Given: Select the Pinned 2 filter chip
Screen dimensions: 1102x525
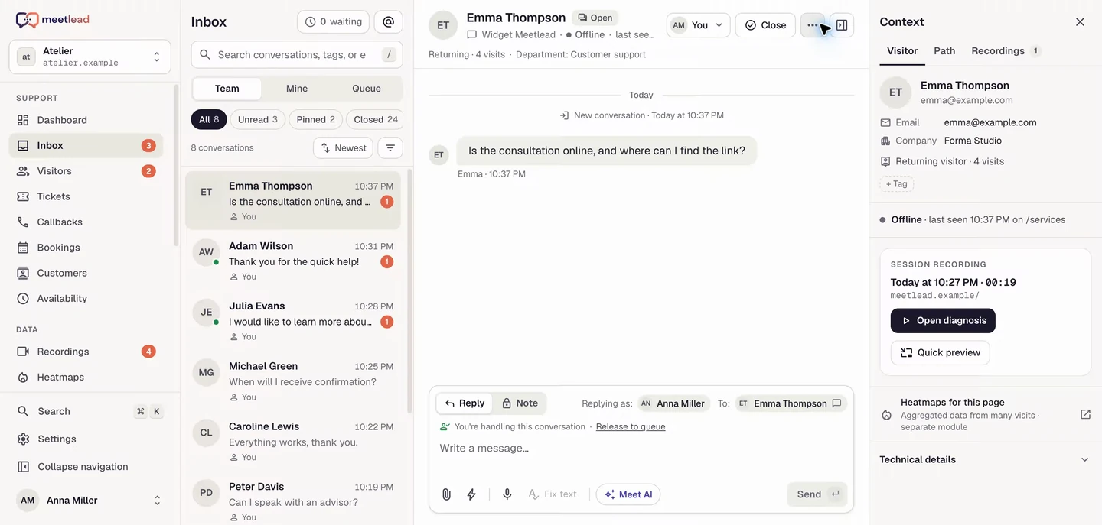Looking at the screenshot, I should 316,120.
